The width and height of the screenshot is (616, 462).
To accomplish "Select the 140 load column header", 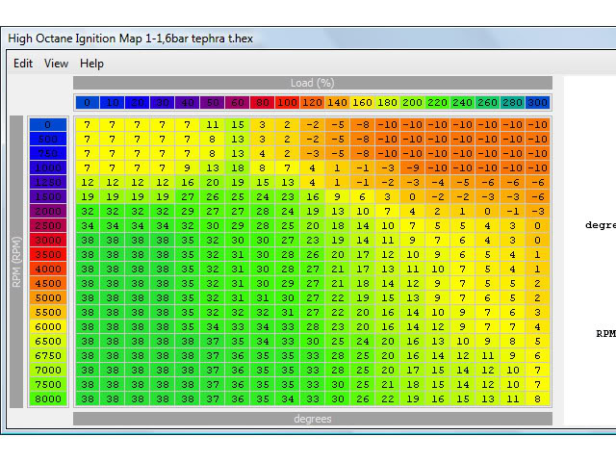I will click(x=338, y=103).
